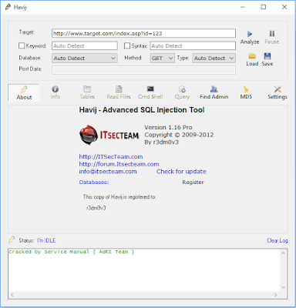Click the carrot icon beside Status
The height and width of the screenshot is (308, 296).
12,239
